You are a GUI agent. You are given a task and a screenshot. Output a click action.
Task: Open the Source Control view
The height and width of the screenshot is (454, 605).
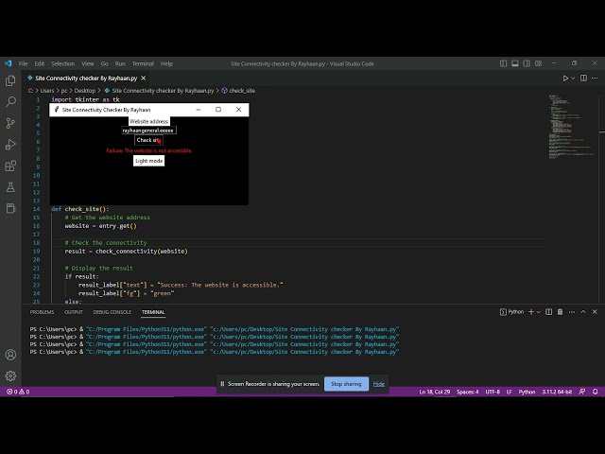(x=10, y=123)
